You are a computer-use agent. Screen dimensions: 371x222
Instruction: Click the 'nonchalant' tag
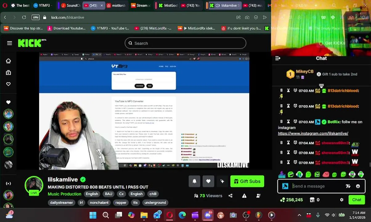99,203
